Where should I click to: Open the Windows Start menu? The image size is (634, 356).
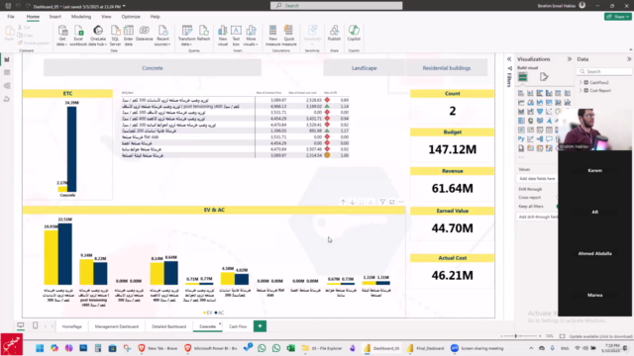40,348
